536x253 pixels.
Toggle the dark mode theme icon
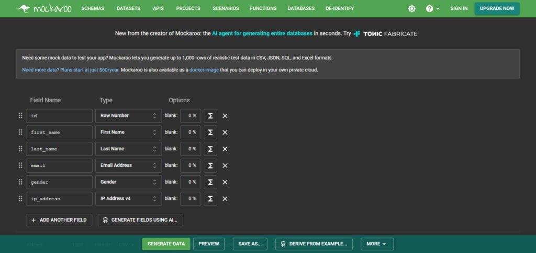pyautogui.click(x=412, y=8)
